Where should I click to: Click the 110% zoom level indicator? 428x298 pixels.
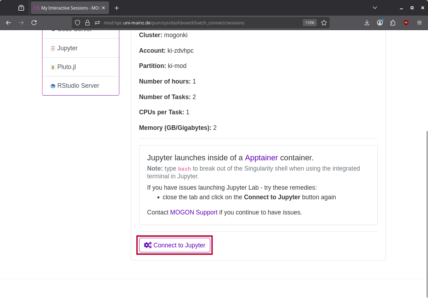(310, 23)
